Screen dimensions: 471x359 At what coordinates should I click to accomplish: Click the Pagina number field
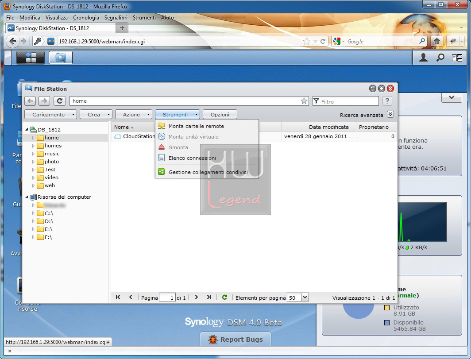167,297
